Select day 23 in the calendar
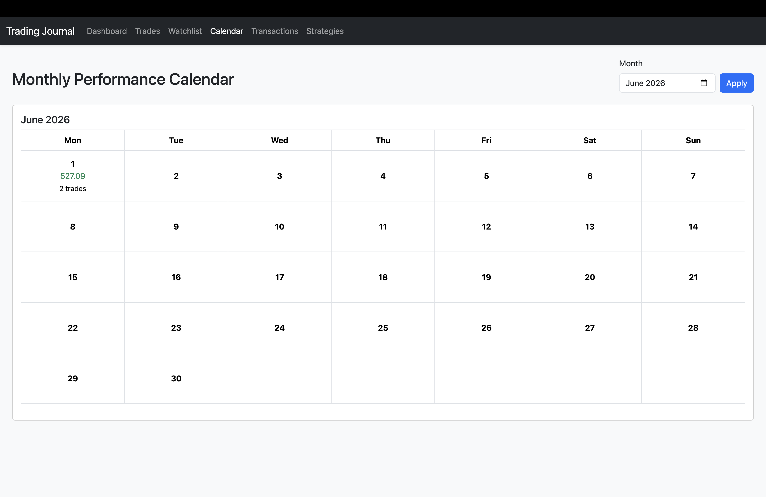 tap(176, 328)
